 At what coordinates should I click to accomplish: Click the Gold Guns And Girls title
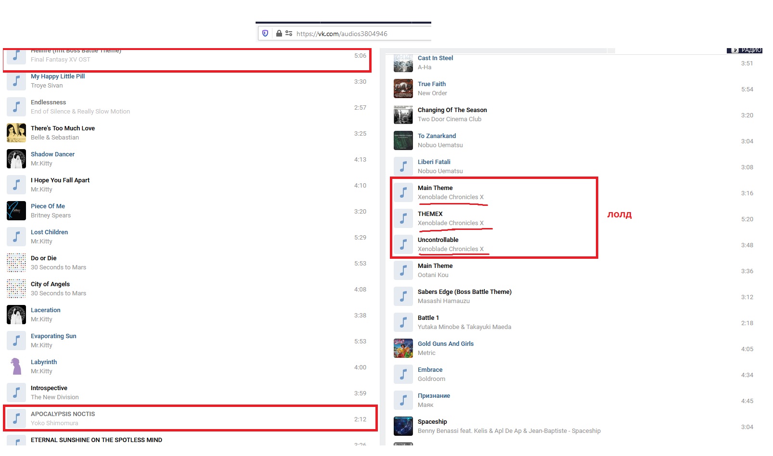click(x=446, y=344)
